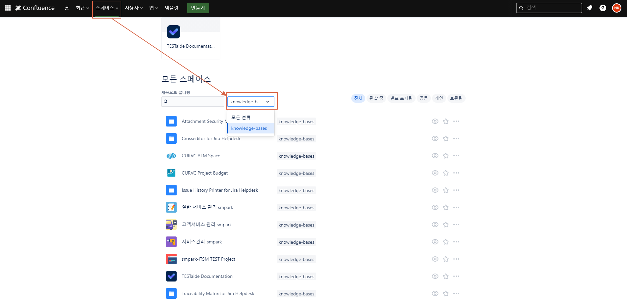This screenshot has width=627, height=307.
Task: Open more actions for Attachment Security row
Action: tap(456, 121)
